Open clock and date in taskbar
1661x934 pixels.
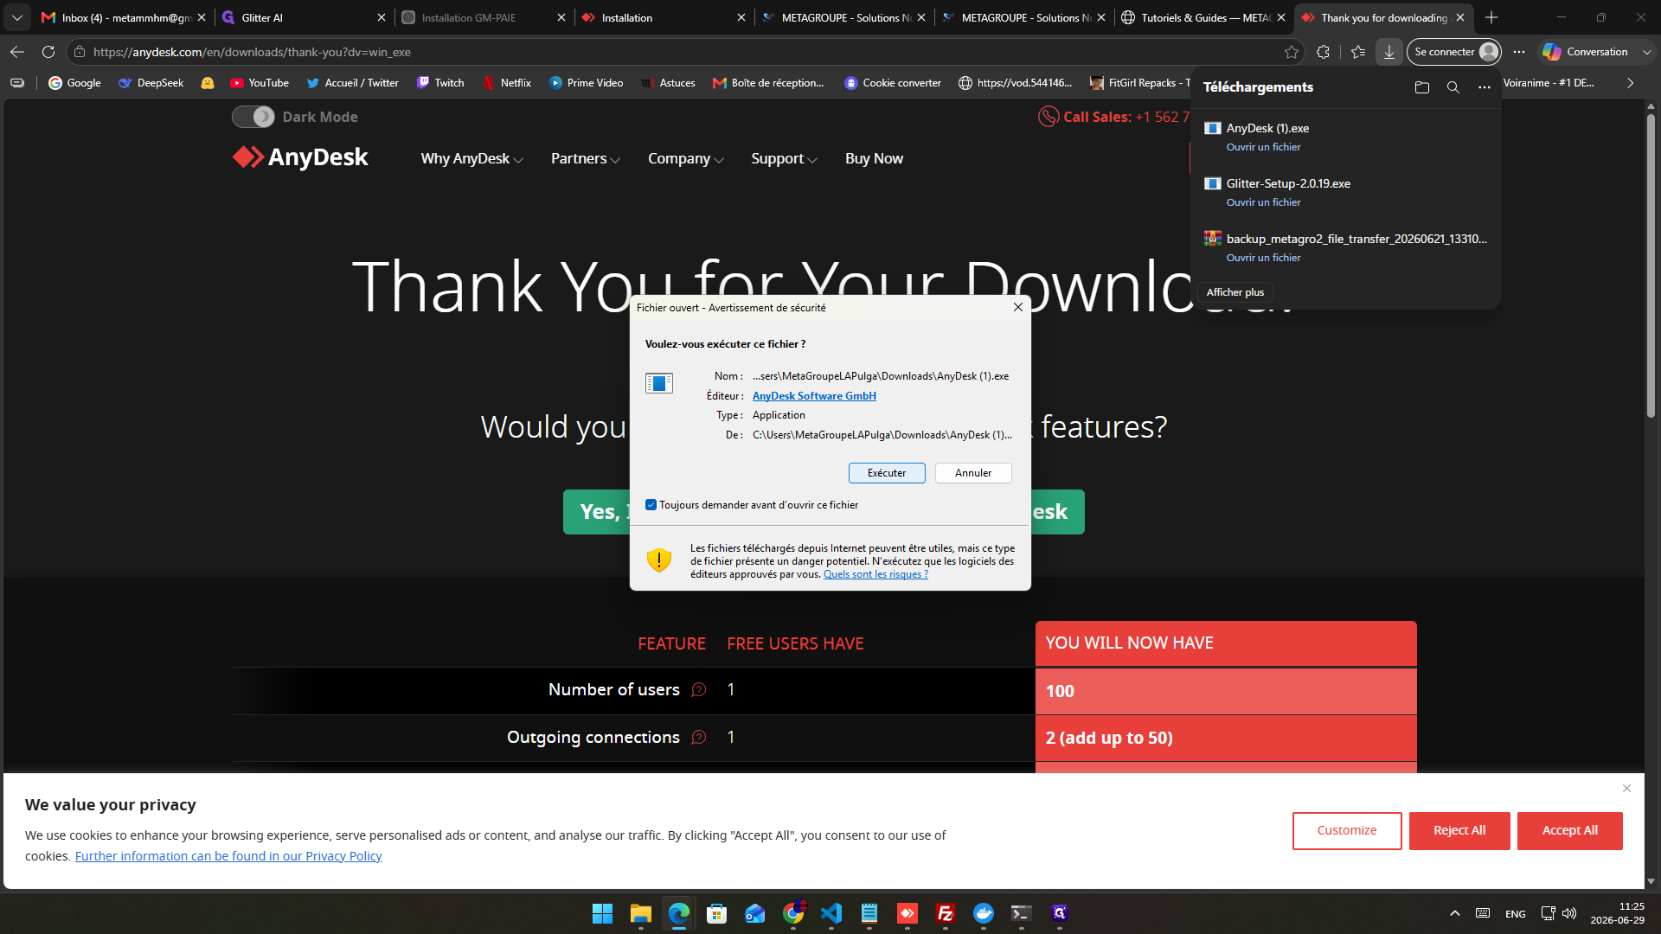(1617, 913)
